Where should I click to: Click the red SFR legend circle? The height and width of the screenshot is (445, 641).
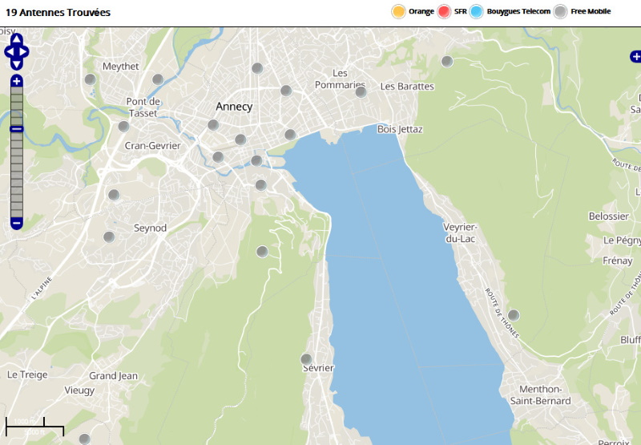click(445, 11)
